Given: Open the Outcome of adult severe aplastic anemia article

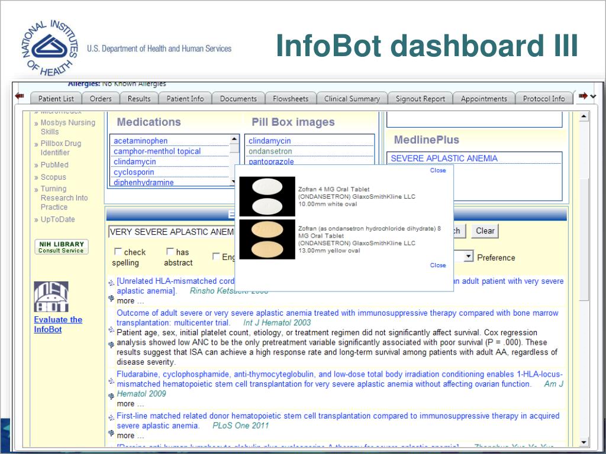Looking at the screenshot, I should (337, 317).
